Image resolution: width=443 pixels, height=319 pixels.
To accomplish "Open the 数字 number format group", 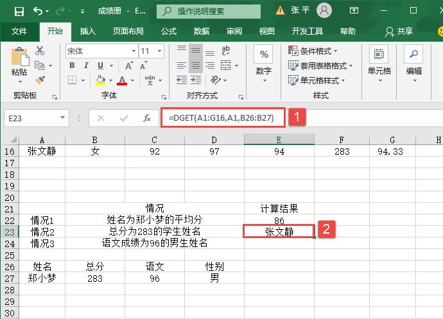I will 264,64.
